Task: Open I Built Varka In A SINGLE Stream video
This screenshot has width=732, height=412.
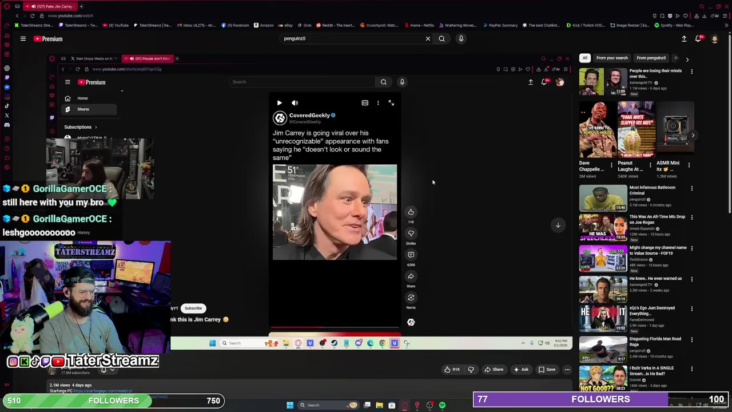Action: coord(603,378)
